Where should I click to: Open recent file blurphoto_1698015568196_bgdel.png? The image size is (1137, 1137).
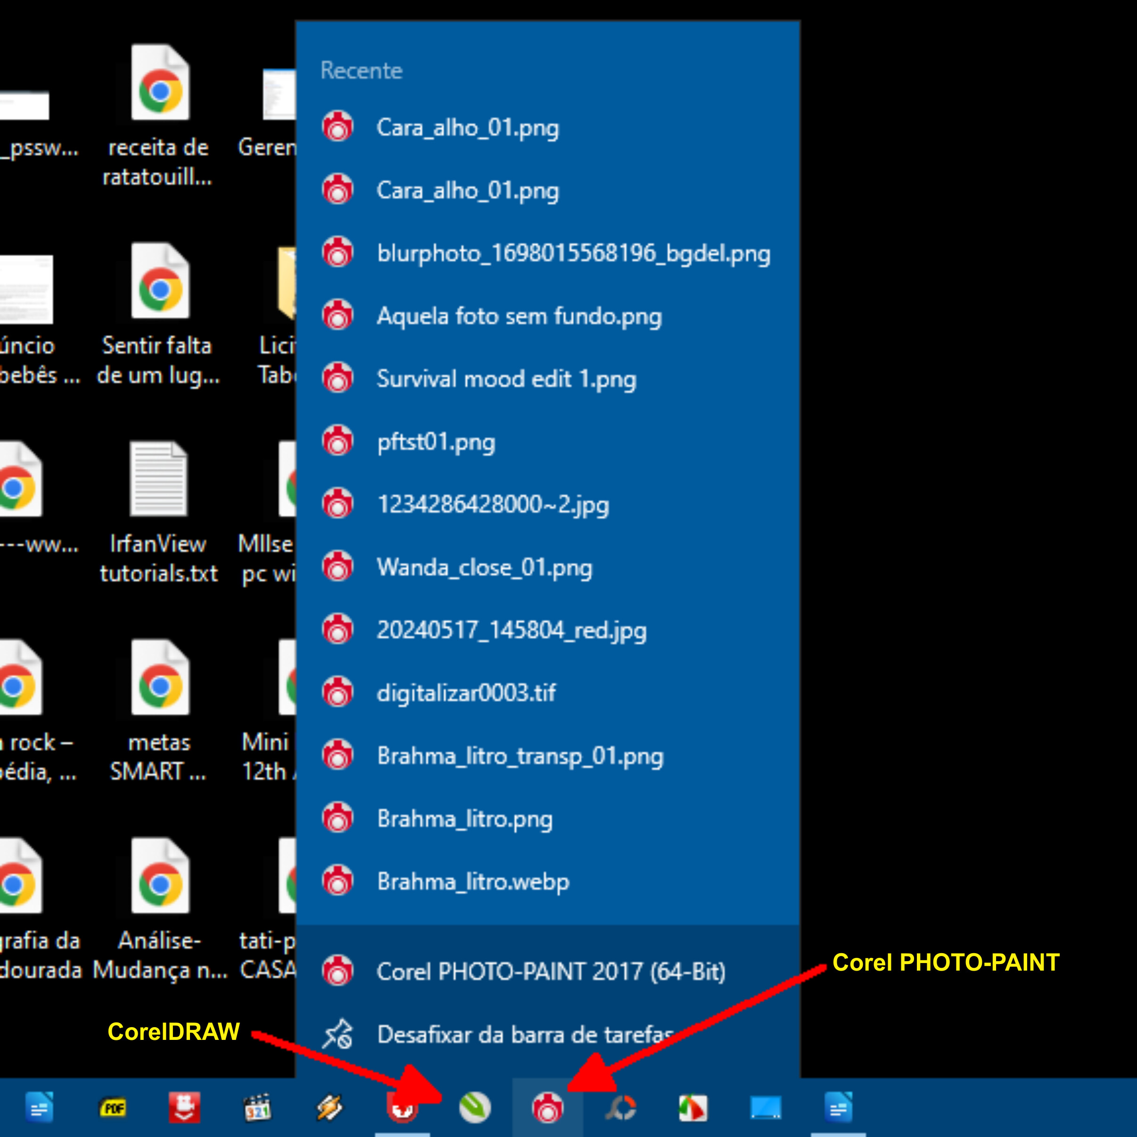(x=573, y=253)
